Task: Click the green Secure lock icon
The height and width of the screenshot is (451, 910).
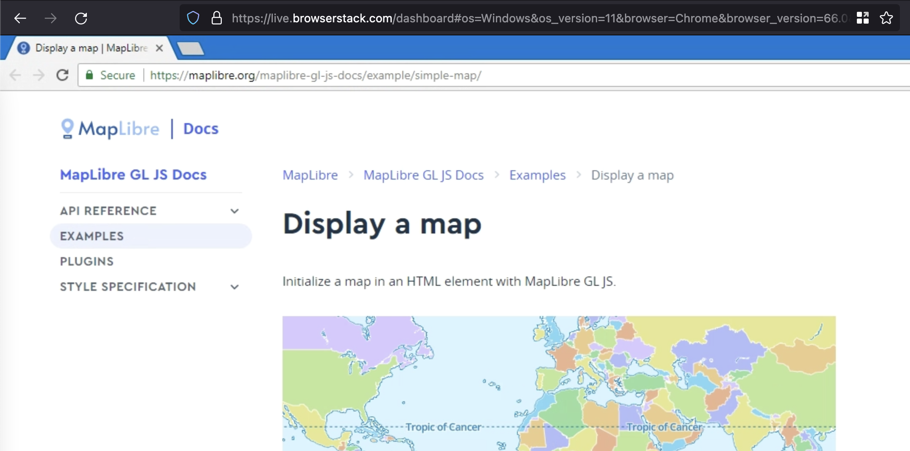Action: point(89,75)
